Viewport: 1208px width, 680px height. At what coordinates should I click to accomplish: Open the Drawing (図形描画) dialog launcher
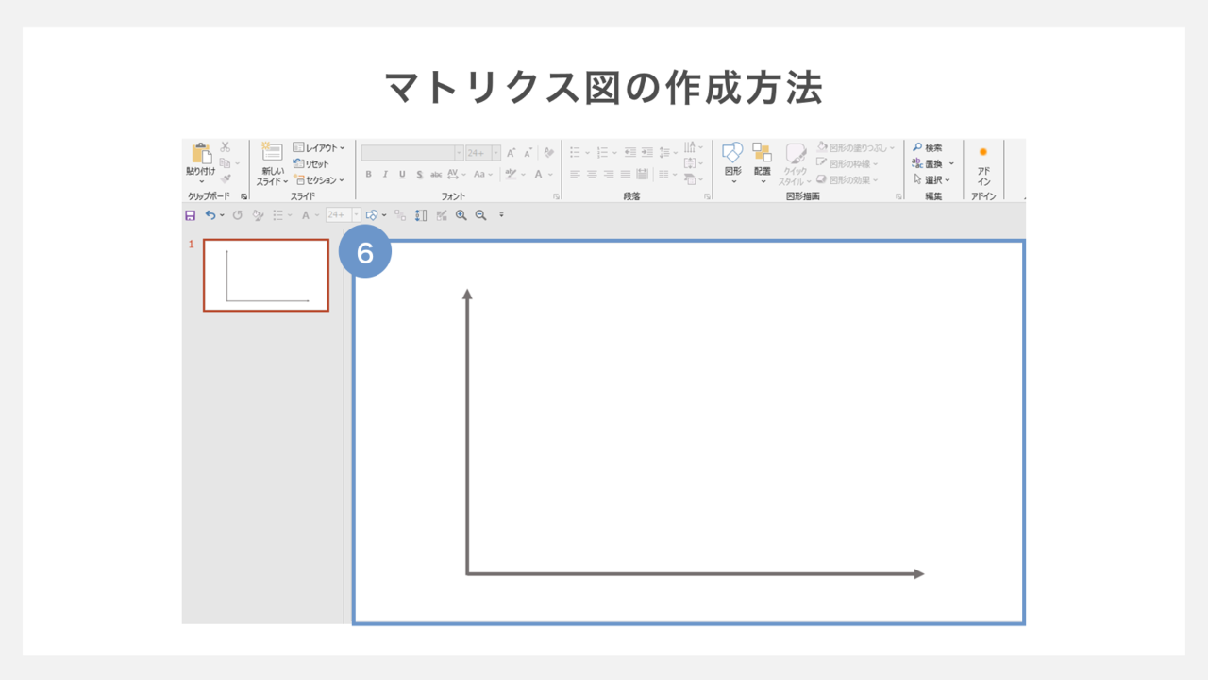pyautogui.click(x=898, y=196)
